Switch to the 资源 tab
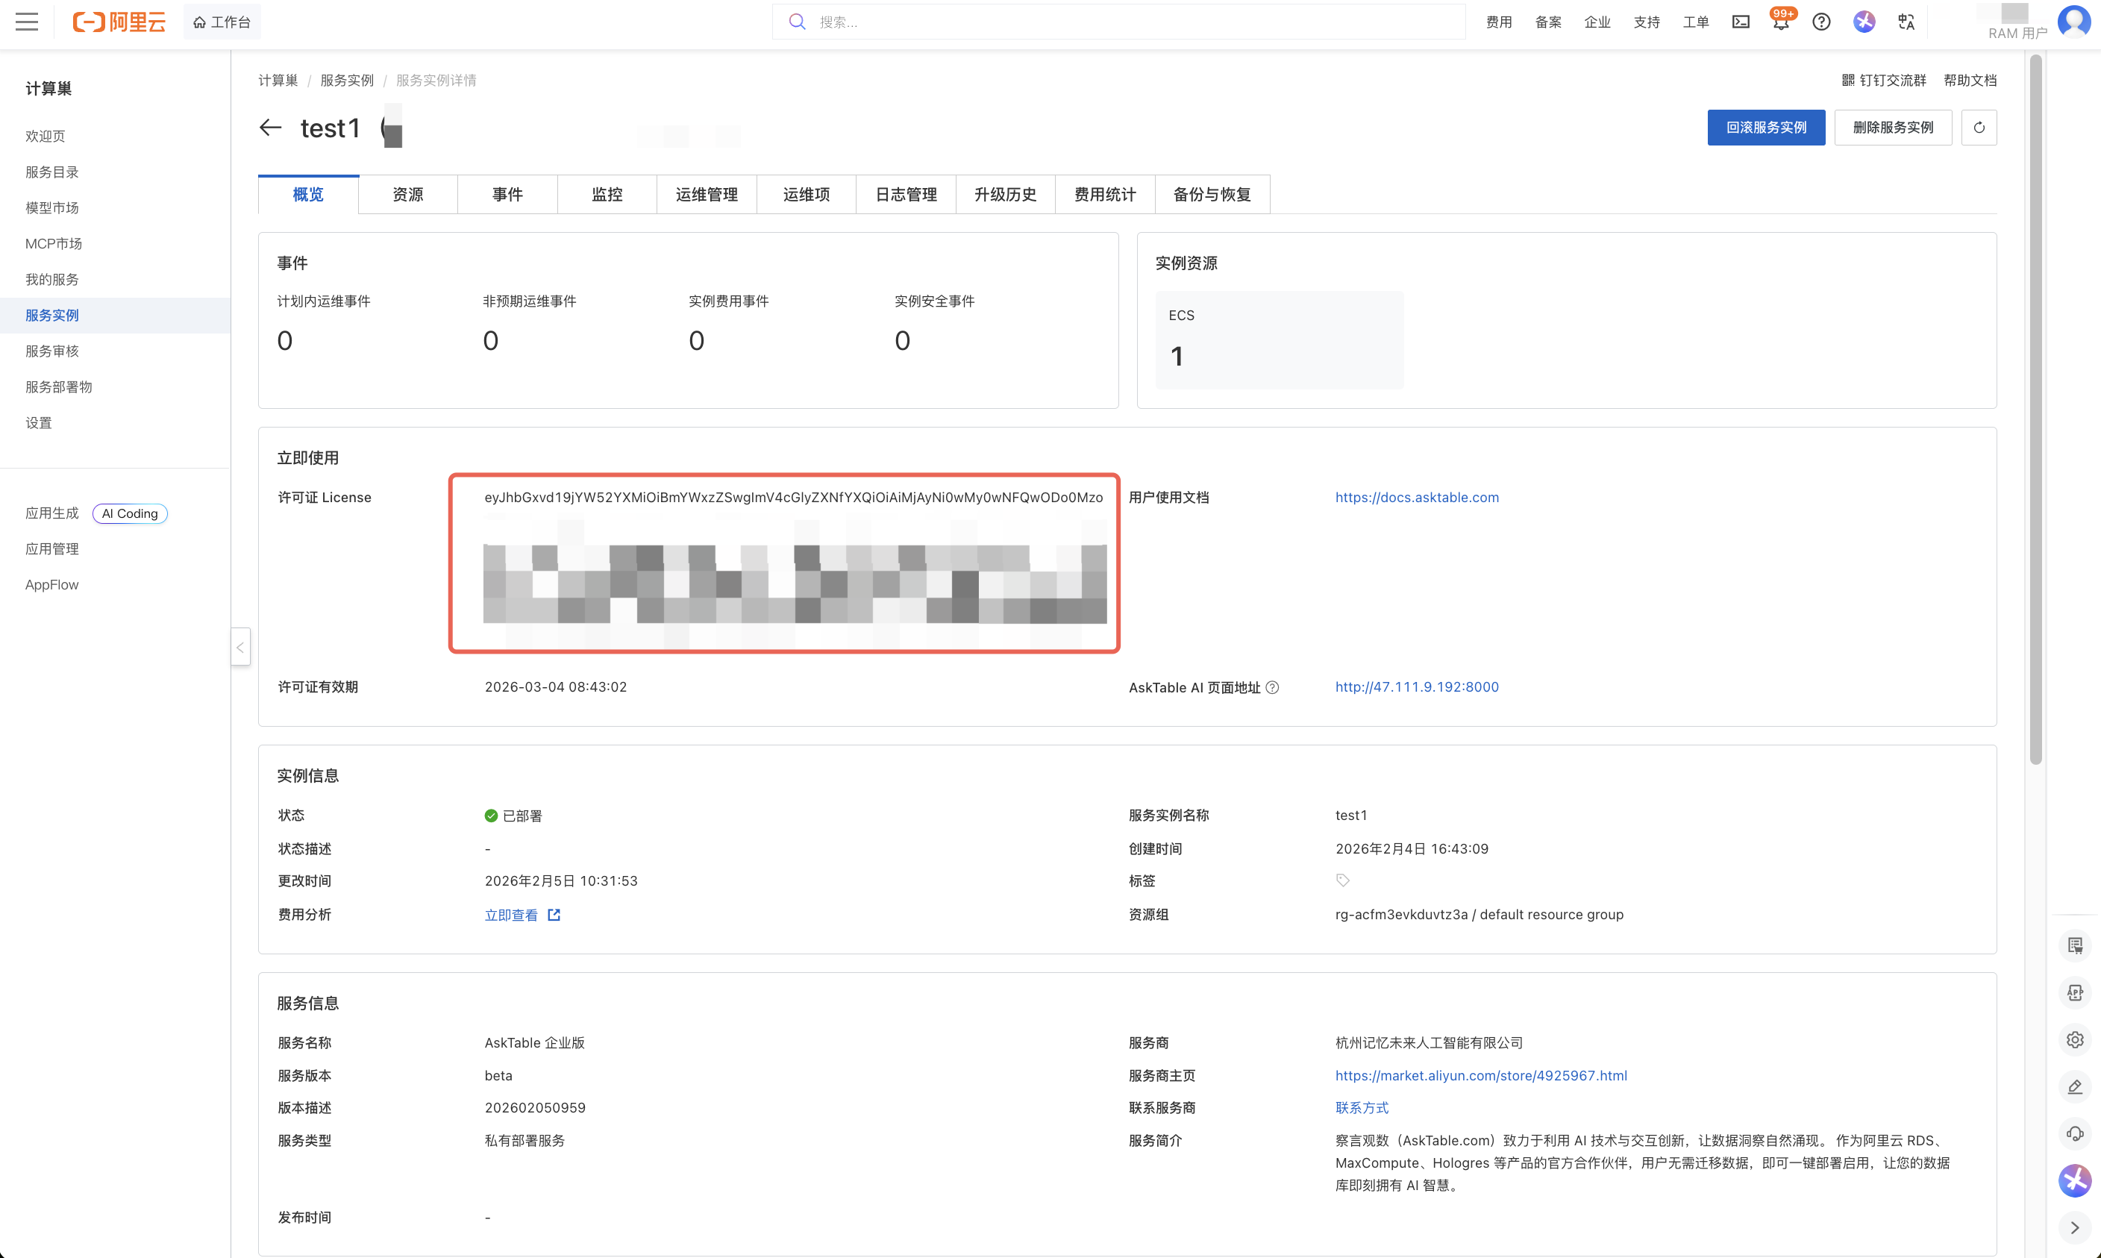The image size is (2101, 1258). (x=407, y=195)
